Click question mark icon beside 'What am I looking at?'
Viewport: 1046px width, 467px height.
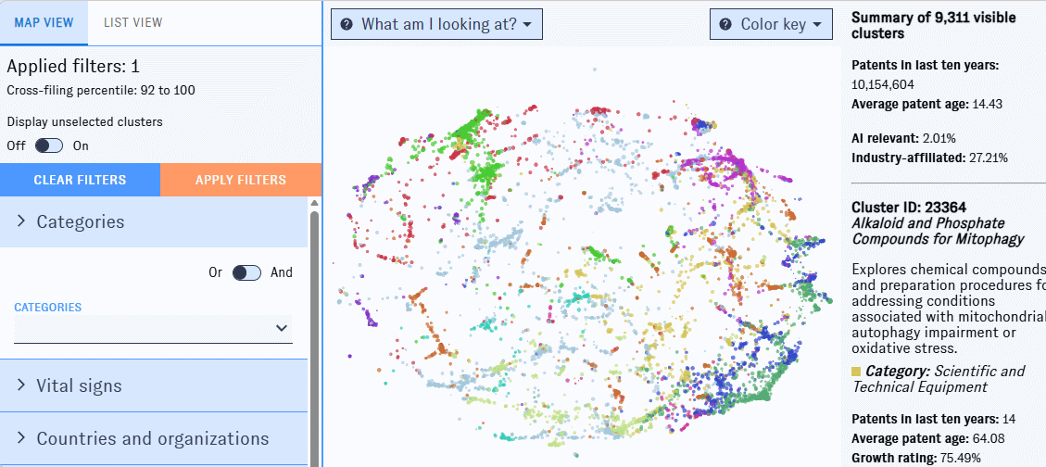[347, 25]
